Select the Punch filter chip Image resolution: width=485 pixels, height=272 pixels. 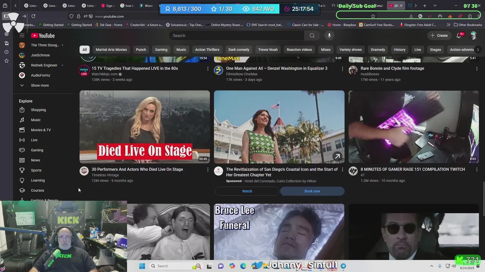[141, 49]
